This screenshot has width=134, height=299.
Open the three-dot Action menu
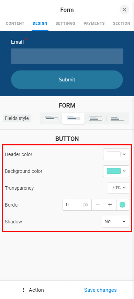pyautogui.click(x=33, y=290)
